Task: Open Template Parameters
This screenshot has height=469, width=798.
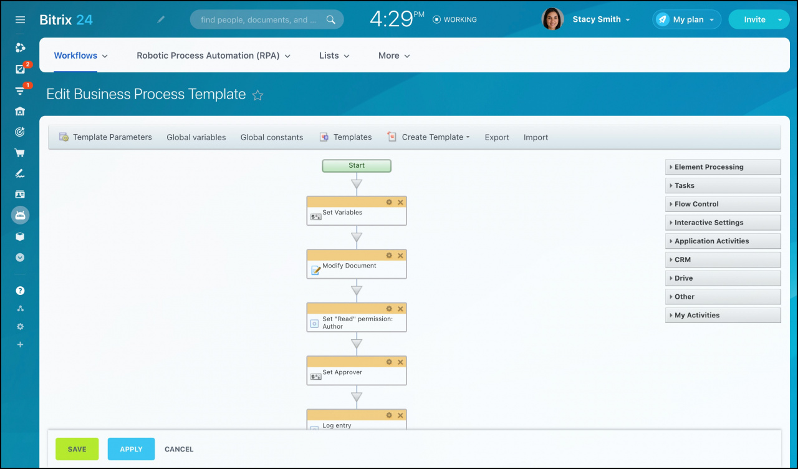Action: pyautogui.click(x=105, y=137)
